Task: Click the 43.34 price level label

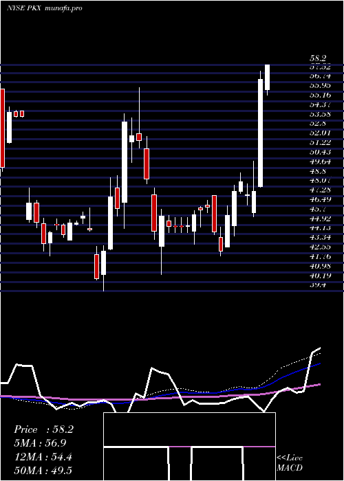Action: point(319,238)
